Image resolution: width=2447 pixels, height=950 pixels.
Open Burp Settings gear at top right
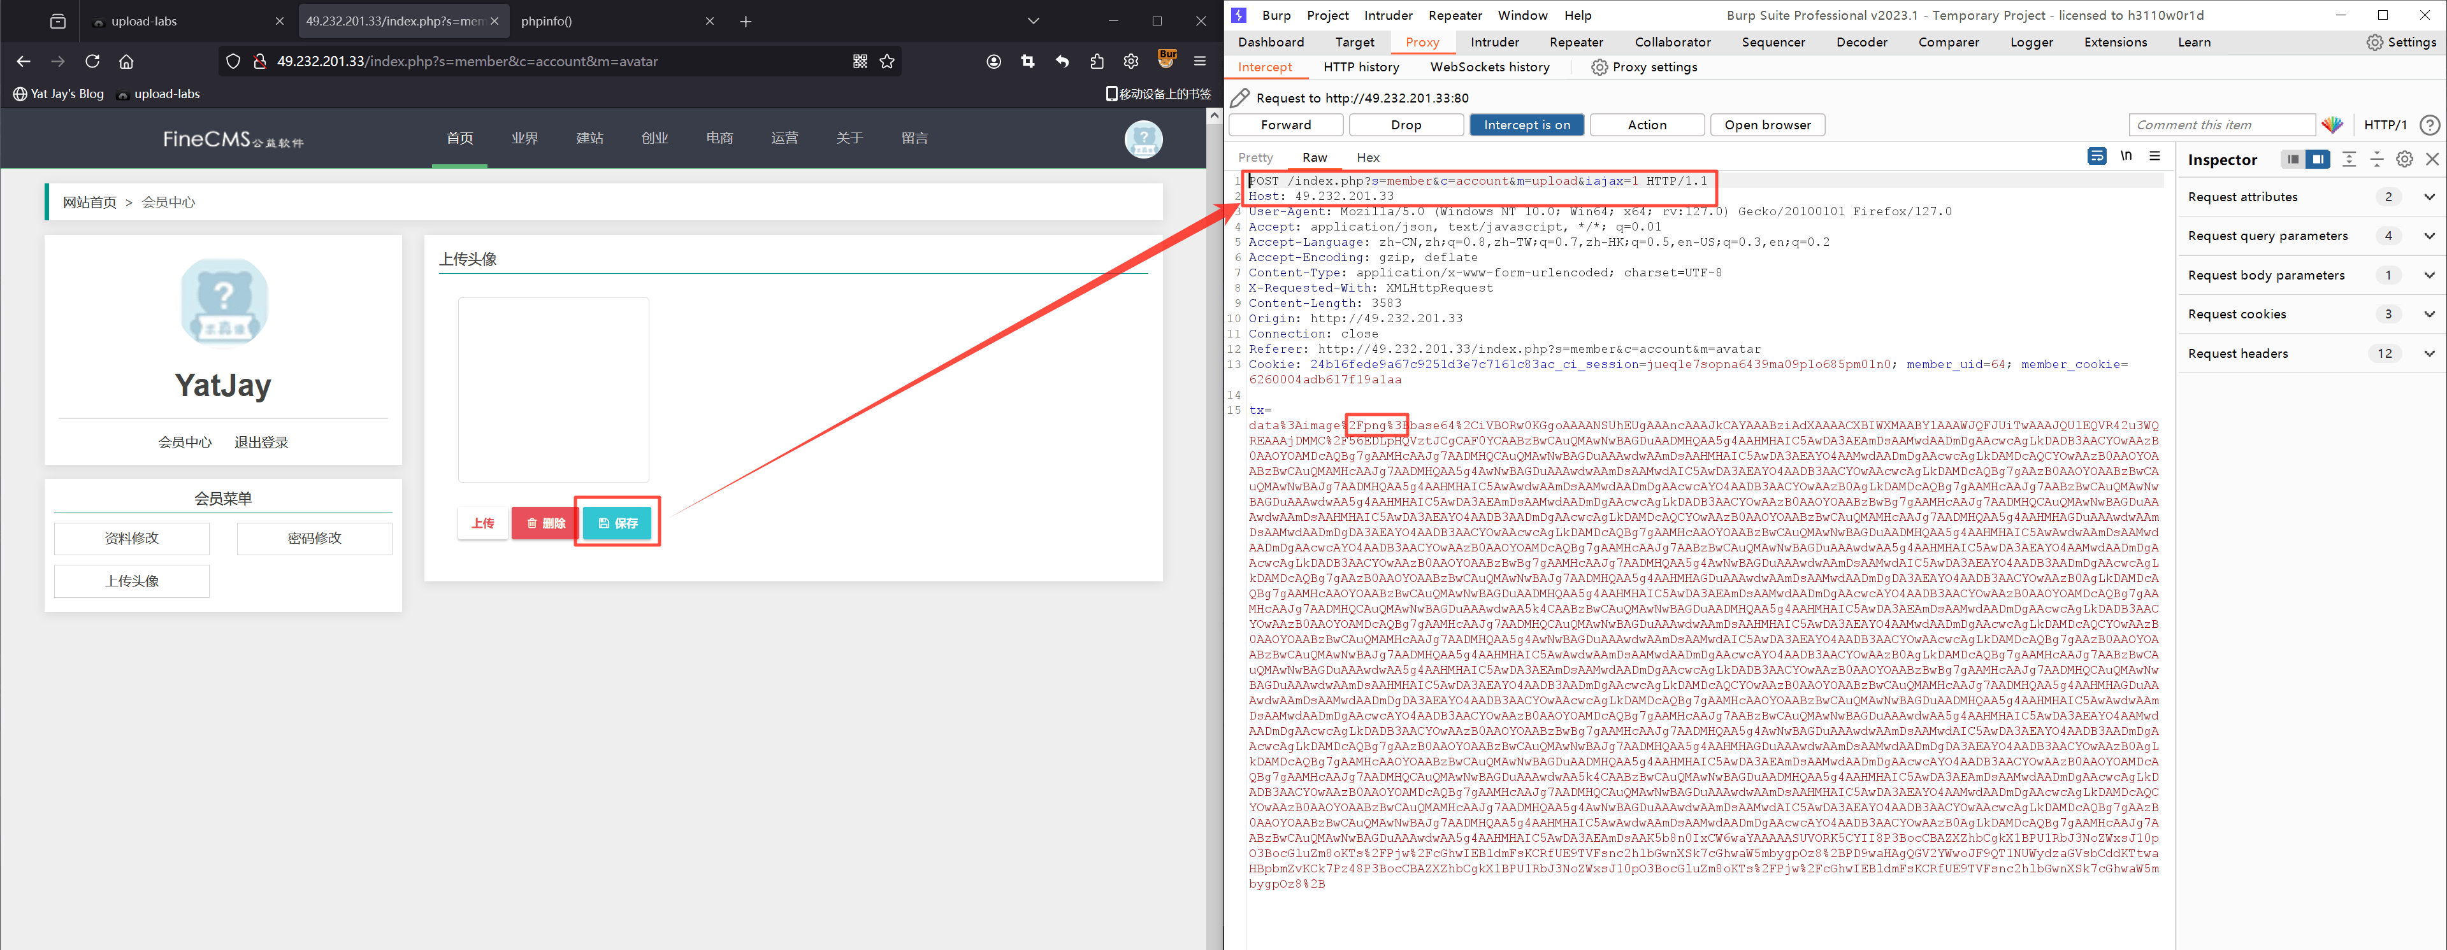tap(2400, 42)
